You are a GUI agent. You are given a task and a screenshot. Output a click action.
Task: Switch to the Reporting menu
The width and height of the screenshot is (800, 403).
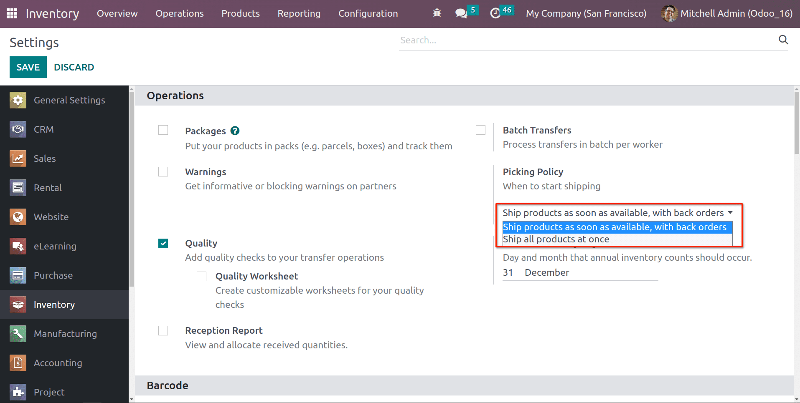[299, 13]
